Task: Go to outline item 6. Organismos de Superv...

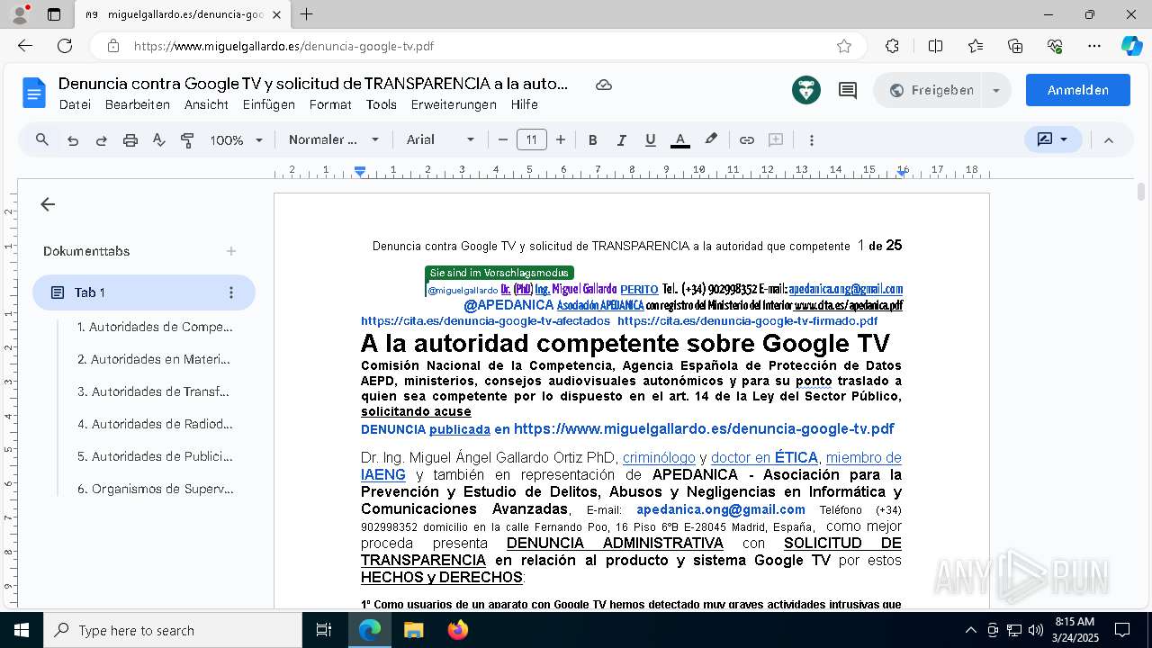Action: pyautogui.click(x=155, y=489)
